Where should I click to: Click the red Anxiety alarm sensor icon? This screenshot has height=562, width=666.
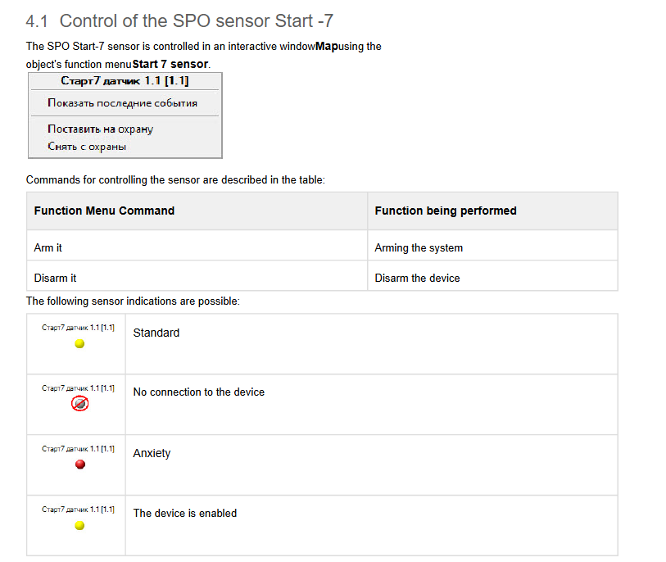(x=79, y=465)
